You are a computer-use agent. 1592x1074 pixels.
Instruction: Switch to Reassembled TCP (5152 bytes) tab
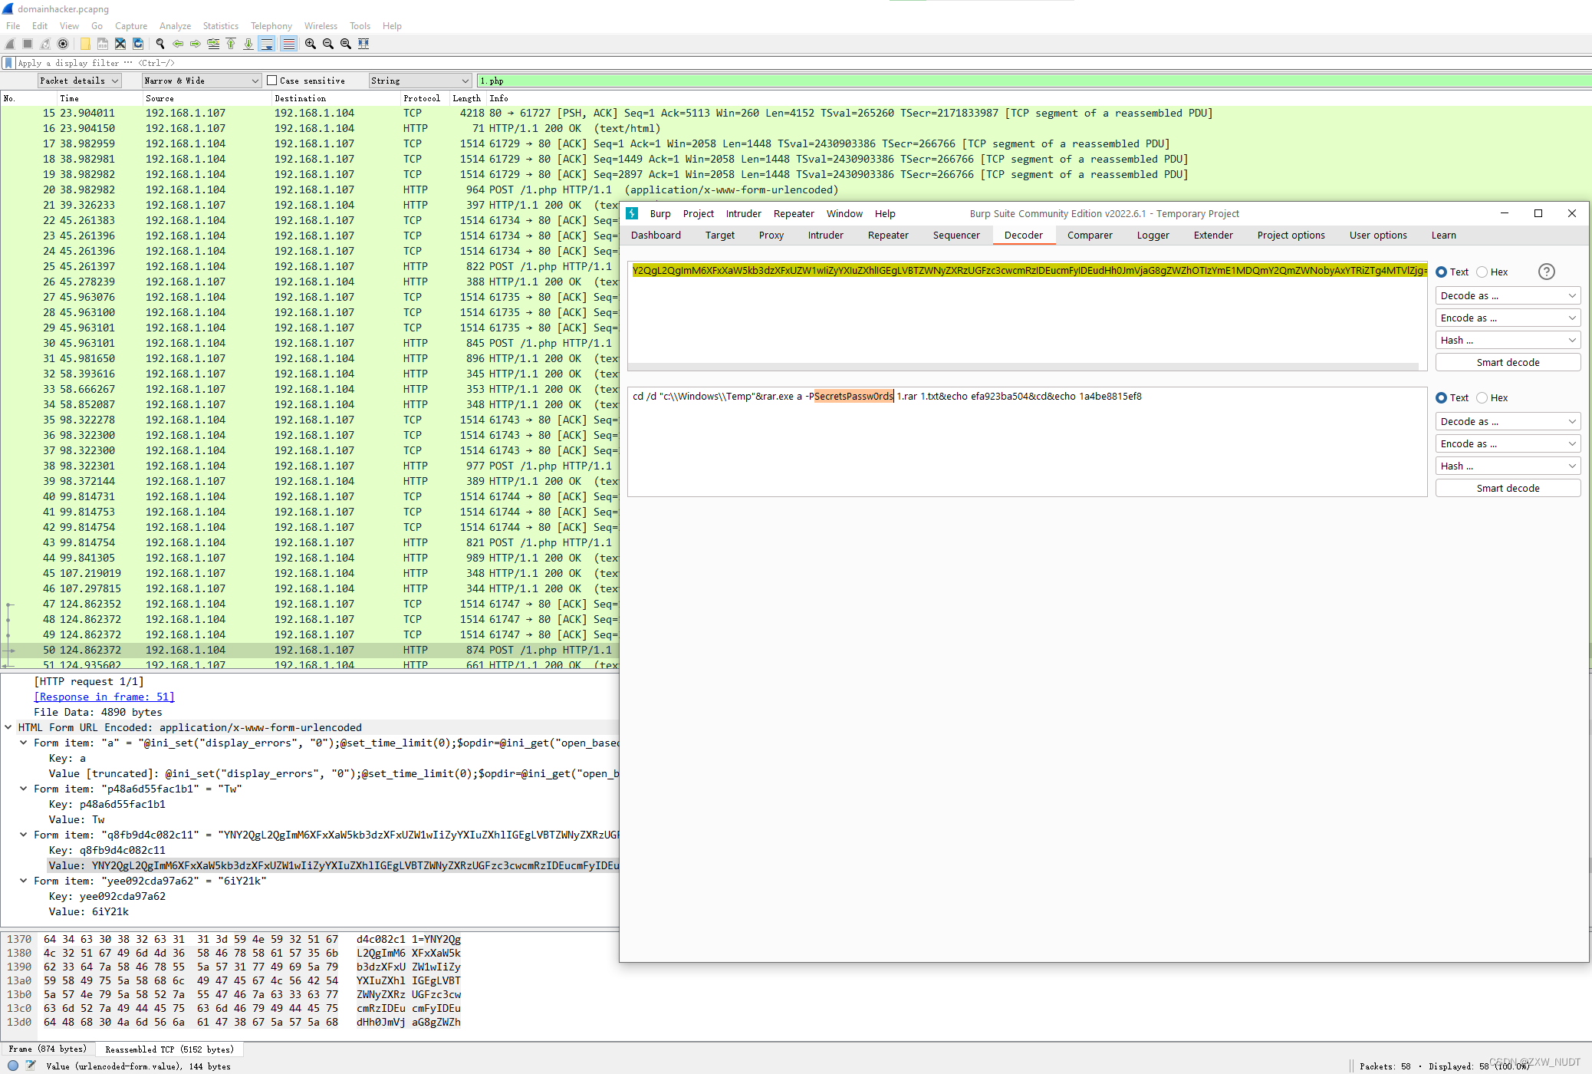(x=169, y=1049)
